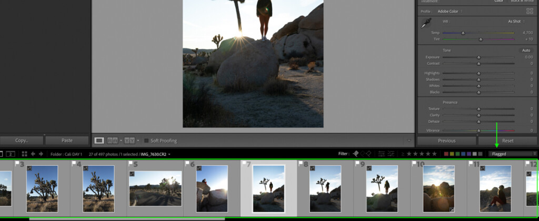The width and height of the screenshot is (539, 221).
Task: Open toolbar content menu arrow at right
Action: click(x=408, y=140)
